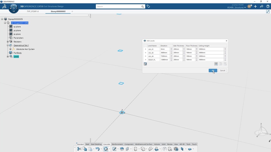Click the user profile avatar
The image size is (271, 152).
point(249,6)
